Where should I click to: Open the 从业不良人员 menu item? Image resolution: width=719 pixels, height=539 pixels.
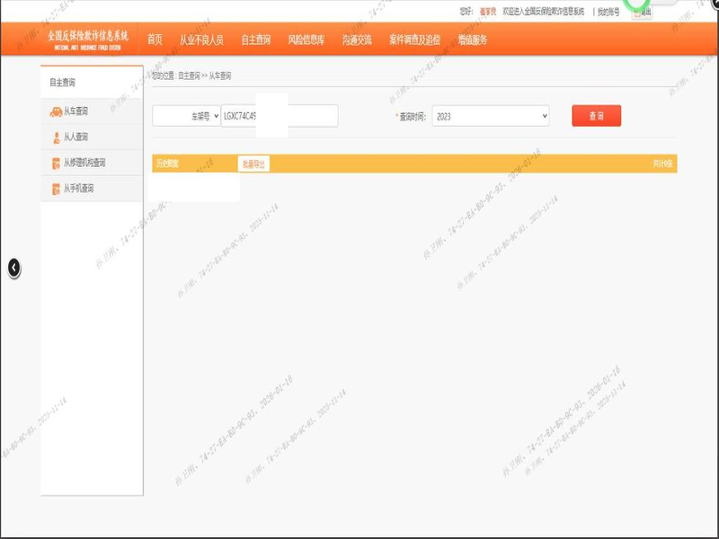[201, 40]
